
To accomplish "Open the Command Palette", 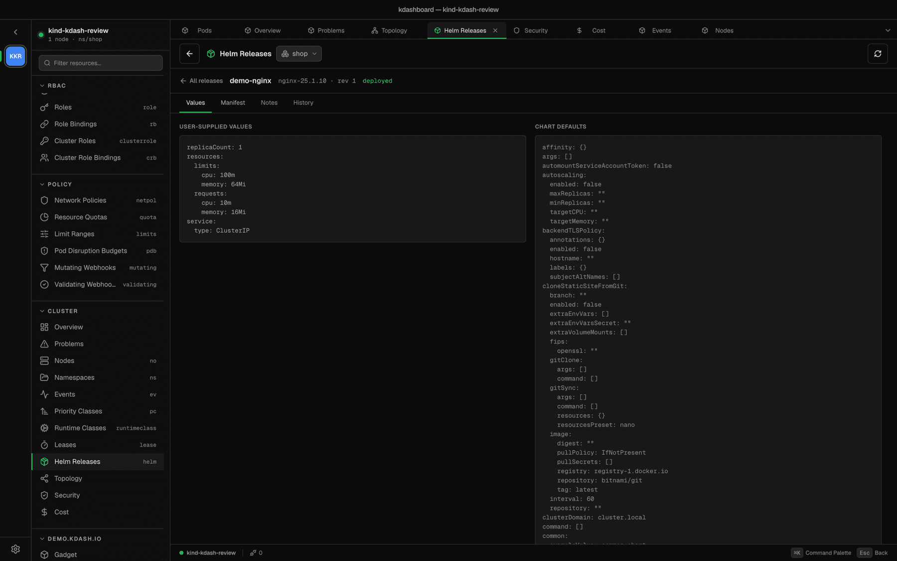I will pyautogui.click(x=821, y=553).
